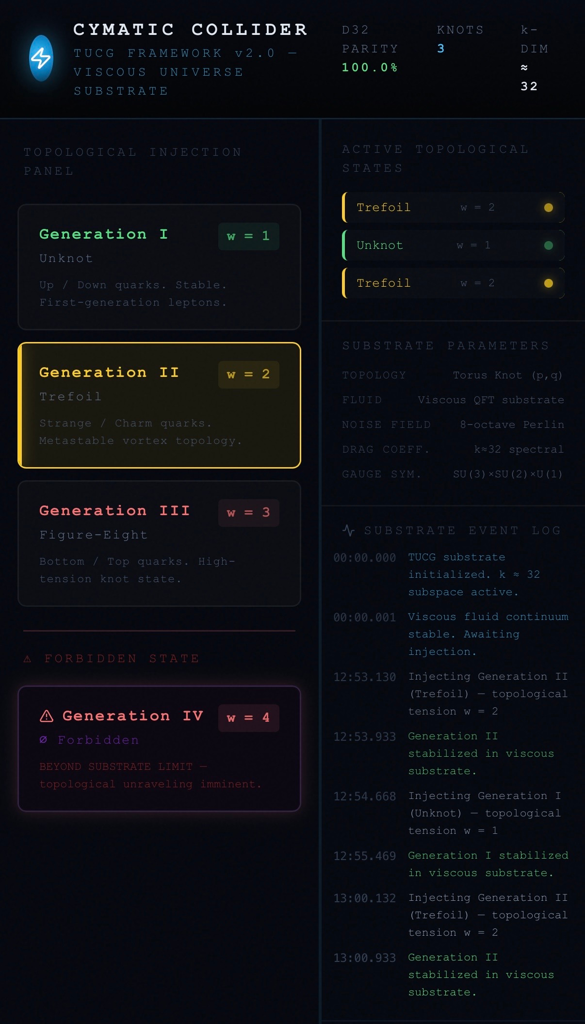The height and width of the screenshot is (1024, 585).
Task: Click the 12:53.933 stabilized log entry
Action: 451,753
